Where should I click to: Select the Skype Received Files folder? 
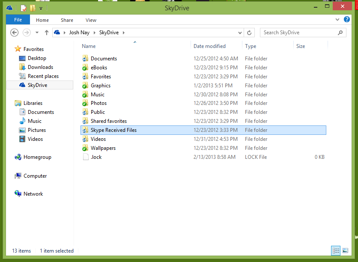pyautogui.click(x=203, y=130)
